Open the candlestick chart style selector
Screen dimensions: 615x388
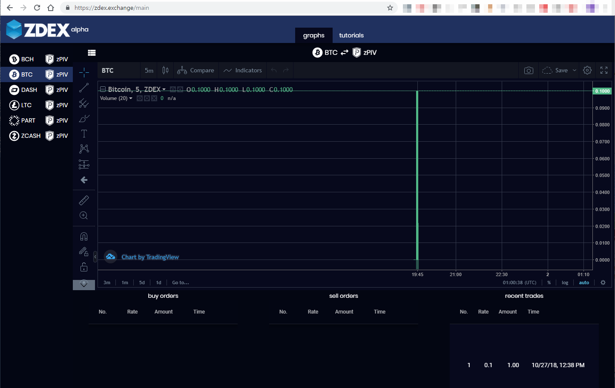click(165, 70)
